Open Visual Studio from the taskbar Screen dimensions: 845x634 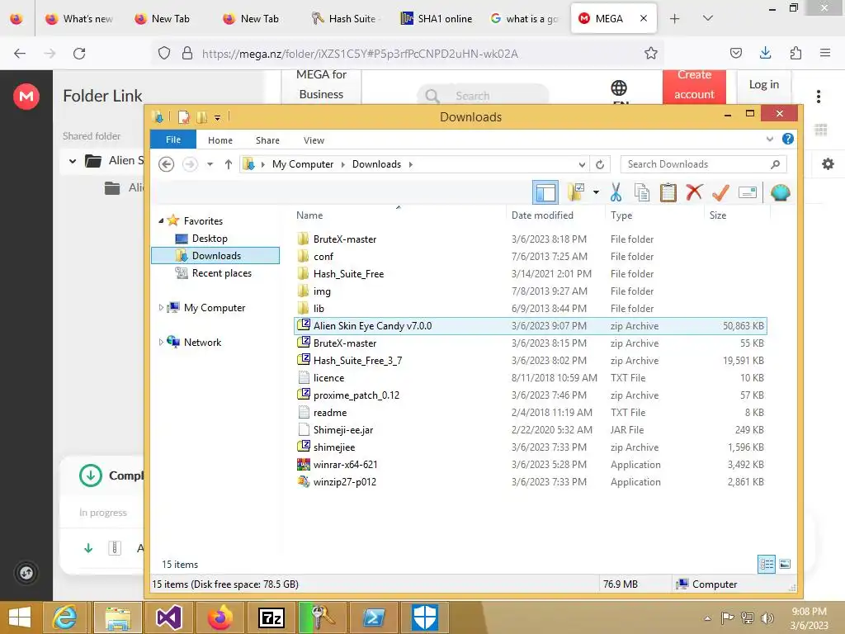168,617
